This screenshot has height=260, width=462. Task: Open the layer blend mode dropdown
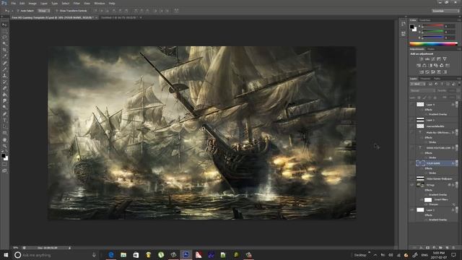(x=422, y=91)
